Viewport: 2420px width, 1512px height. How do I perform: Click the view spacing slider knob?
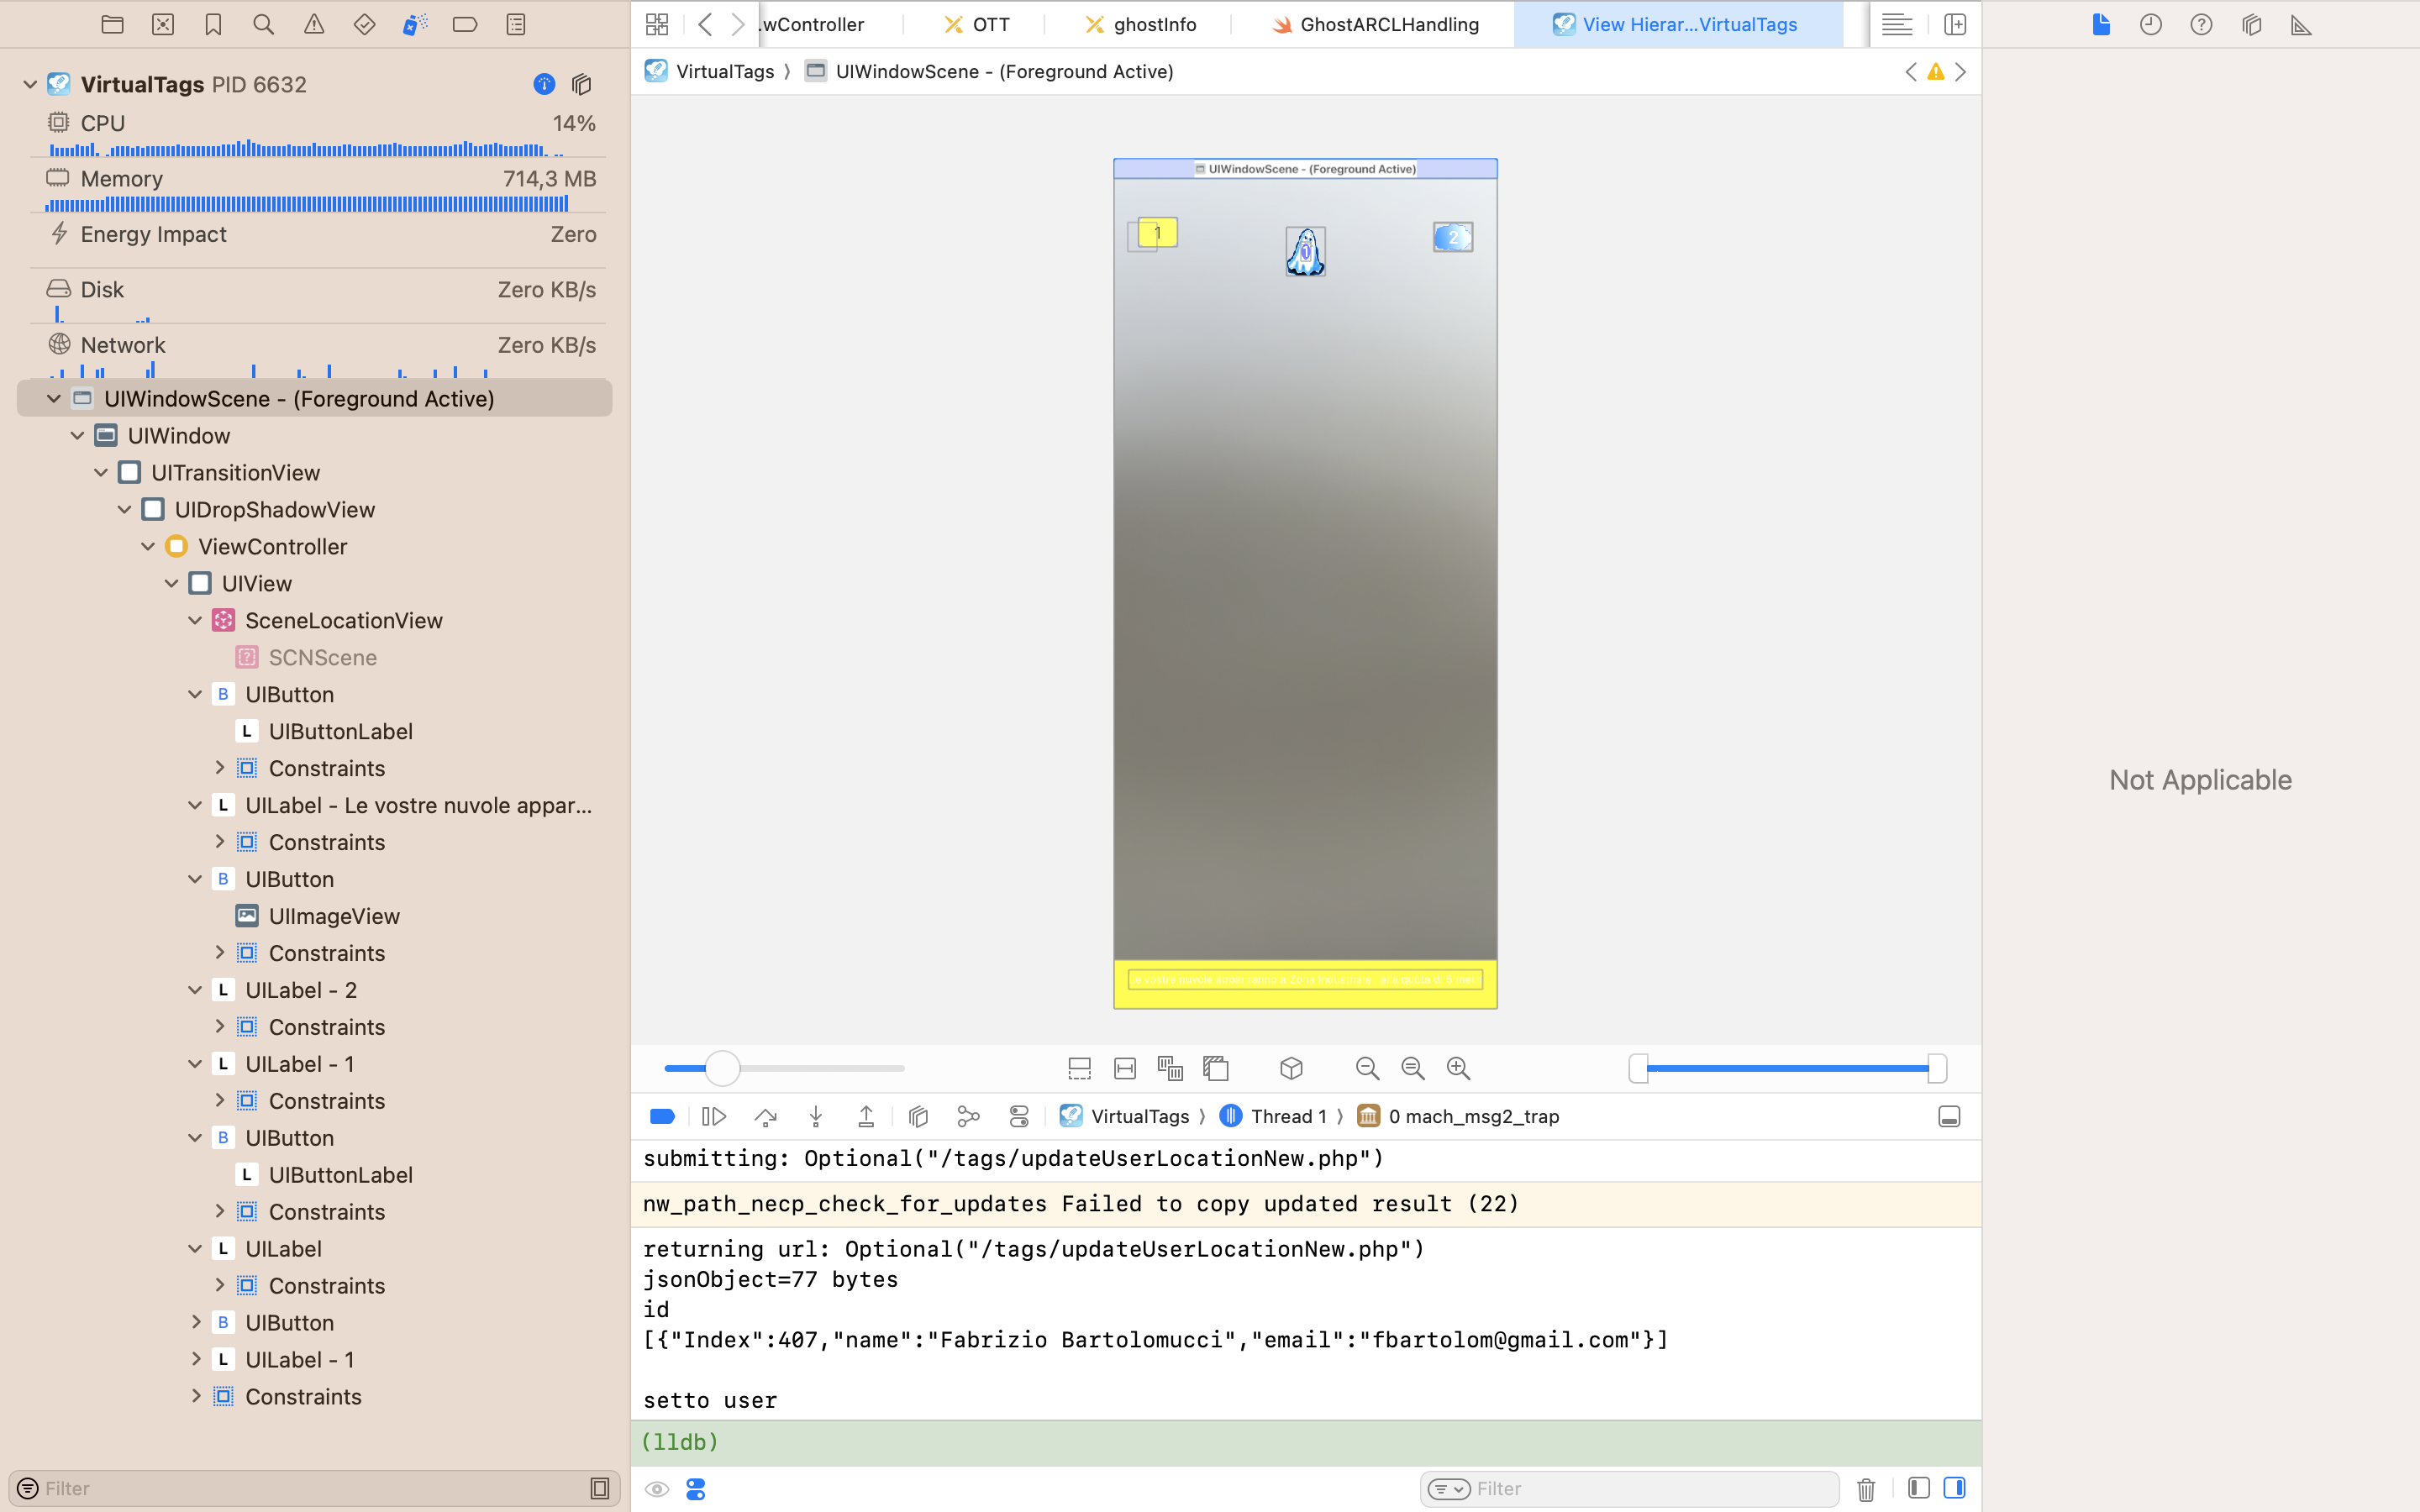(722, 1068)
